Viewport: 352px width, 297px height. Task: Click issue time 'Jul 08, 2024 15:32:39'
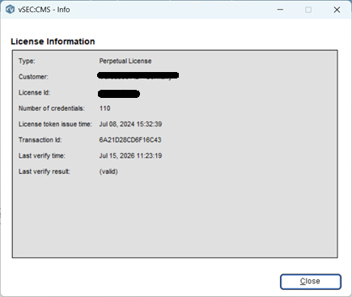tap(130, 124)
